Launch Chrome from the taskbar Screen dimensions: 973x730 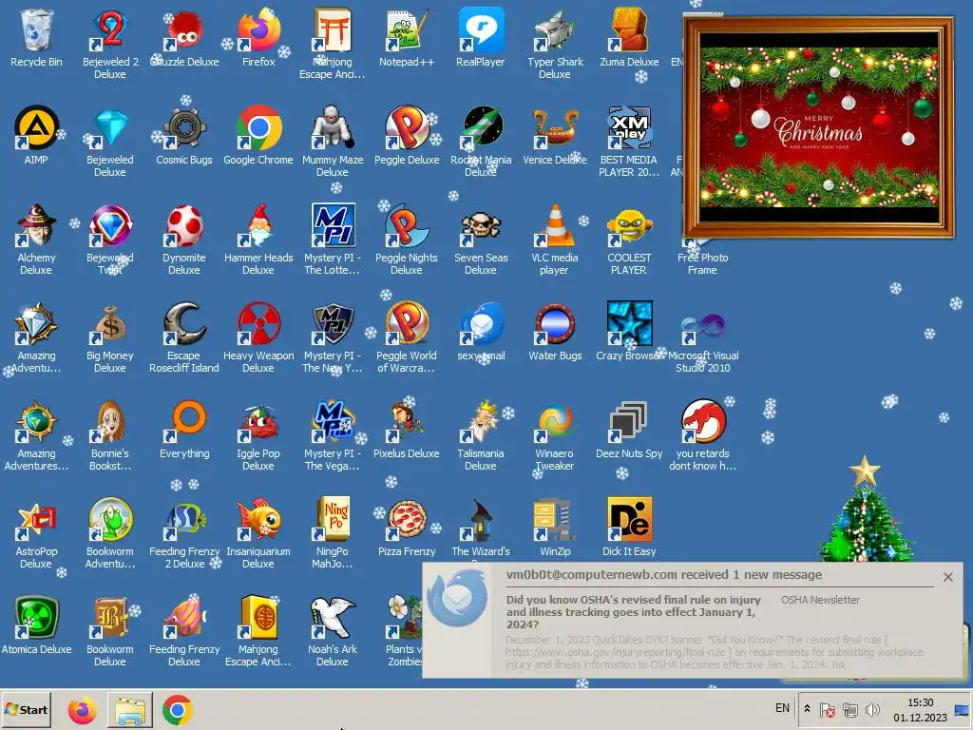(178, 709)
